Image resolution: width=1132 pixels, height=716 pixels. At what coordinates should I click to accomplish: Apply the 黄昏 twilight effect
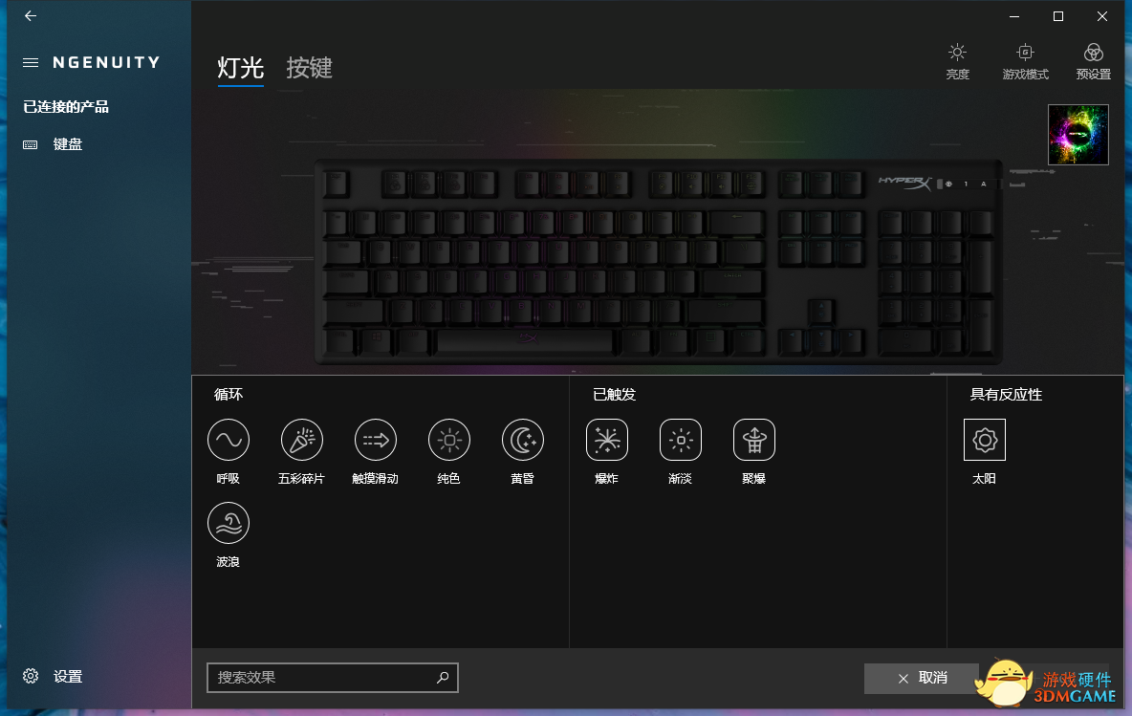tap(523, 440)
